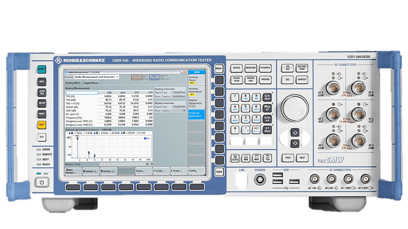Open Meas Coupling AnalogMeas field
Viewport: 408px width, 229px height.
coord(178,96)
